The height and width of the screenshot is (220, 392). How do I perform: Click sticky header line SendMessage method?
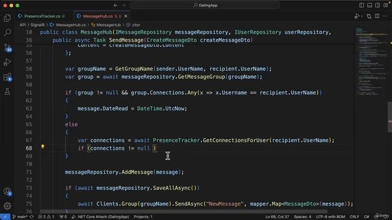tap(153, 40)
